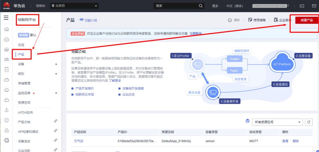
Task: Select 存储管理 in the sidebar
Action: coord(24,83)
